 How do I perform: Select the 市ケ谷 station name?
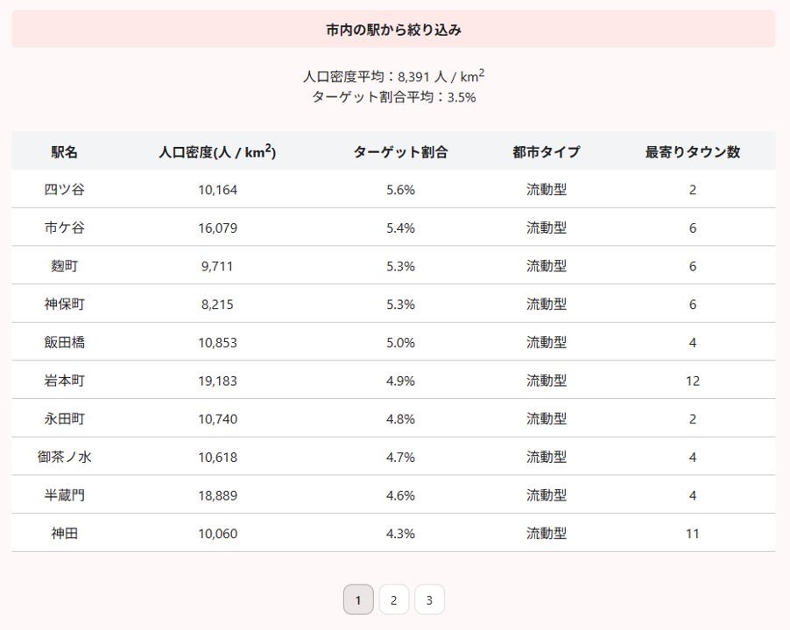(x=65, y=227)
